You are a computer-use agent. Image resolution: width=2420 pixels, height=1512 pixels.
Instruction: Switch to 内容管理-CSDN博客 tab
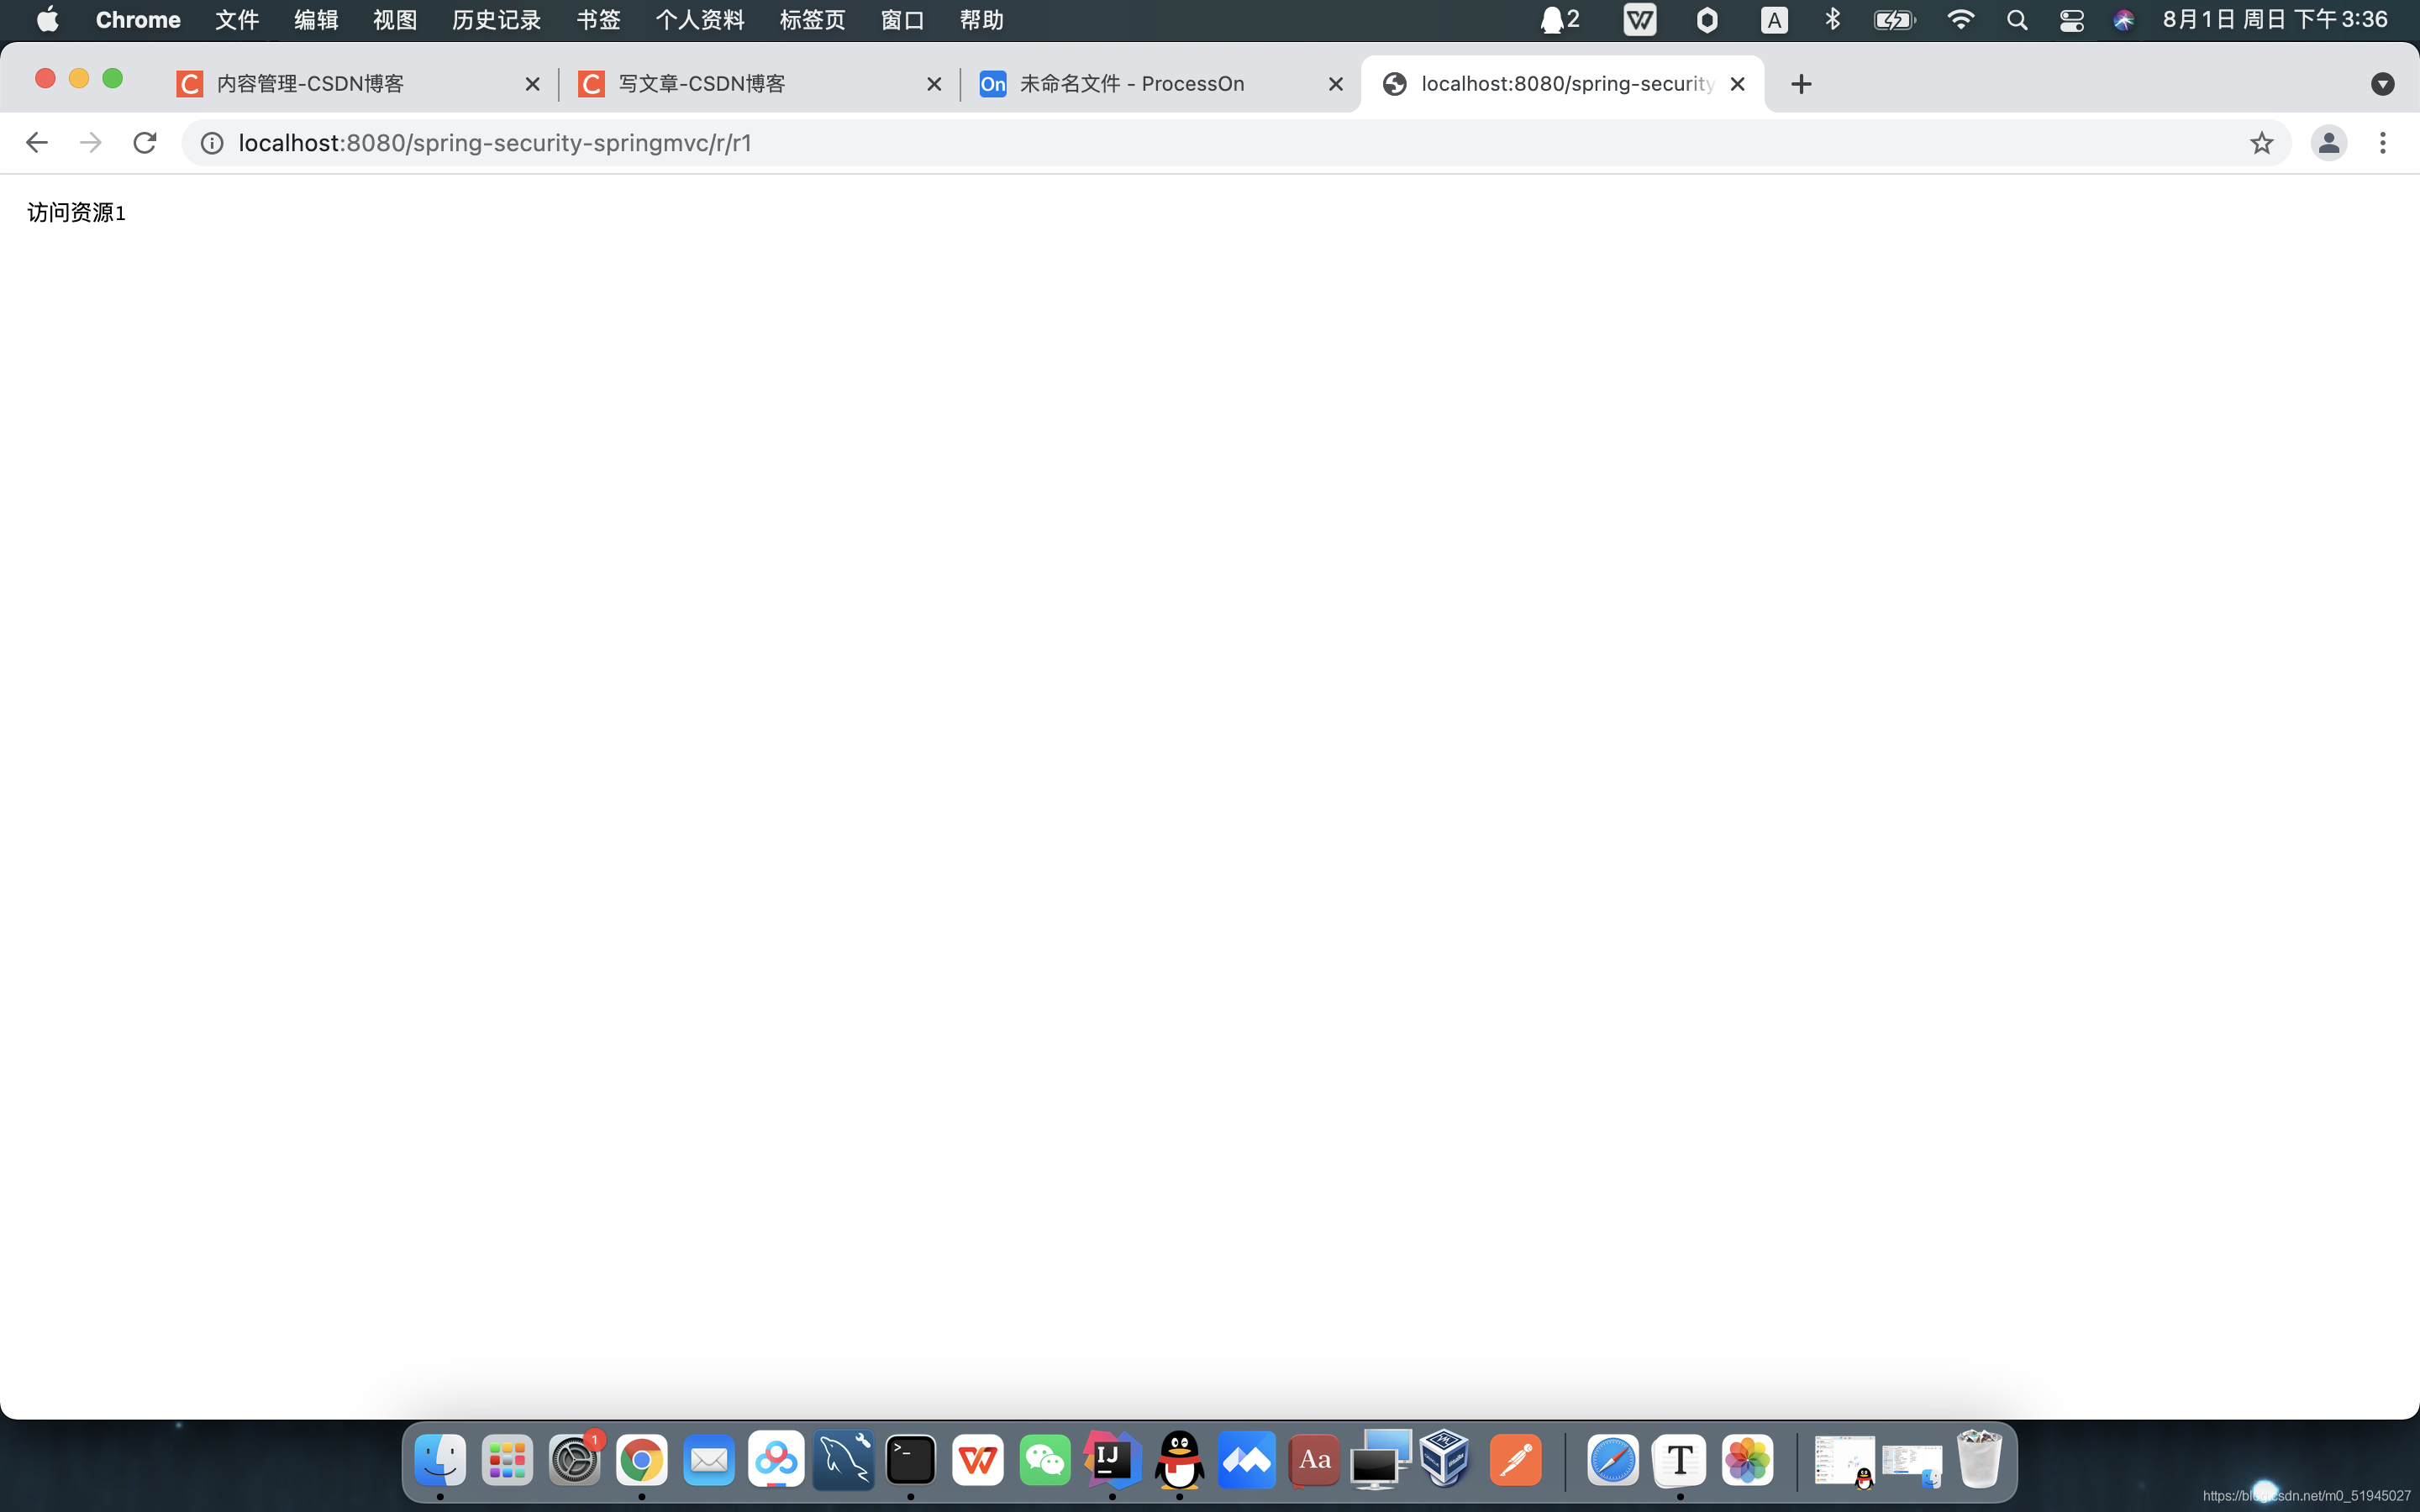pos(310,84)
